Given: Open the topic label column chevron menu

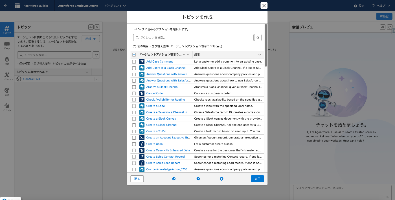Looking at the screenshot, I should click(87, 72).
